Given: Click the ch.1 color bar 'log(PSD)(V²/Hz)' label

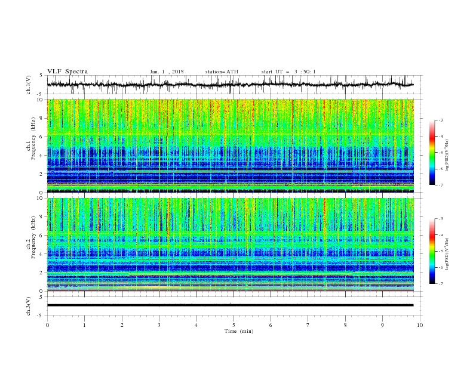Looking at the screenshot, I should coord(447,156).
